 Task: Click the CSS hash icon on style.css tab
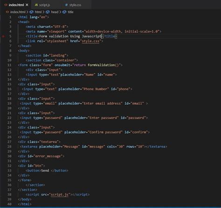[66, 5]
